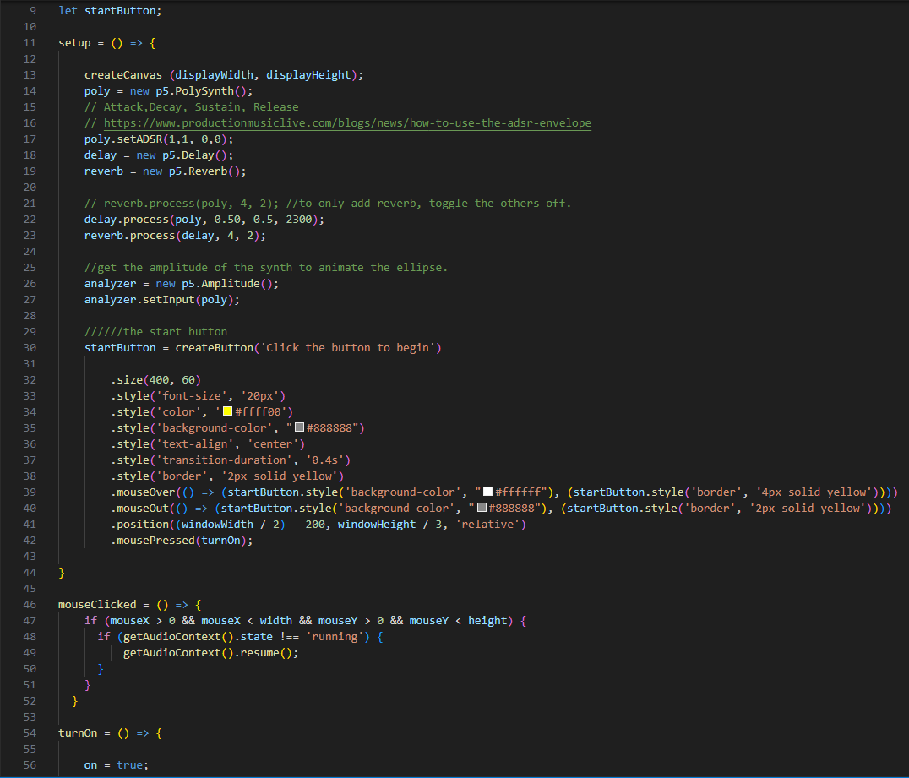
Task: Click the string 'Click the button to begin'
Action: click(347, 348)
